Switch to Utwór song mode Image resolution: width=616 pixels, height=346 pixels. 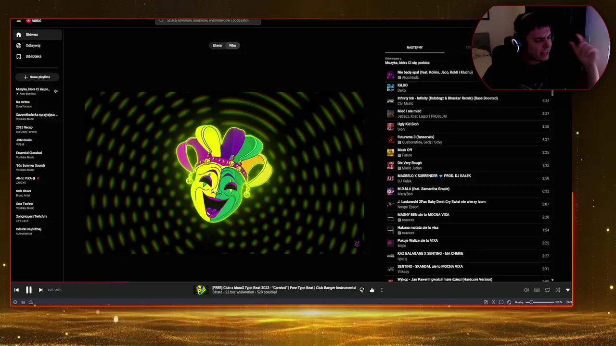click(x=218, y=46)
